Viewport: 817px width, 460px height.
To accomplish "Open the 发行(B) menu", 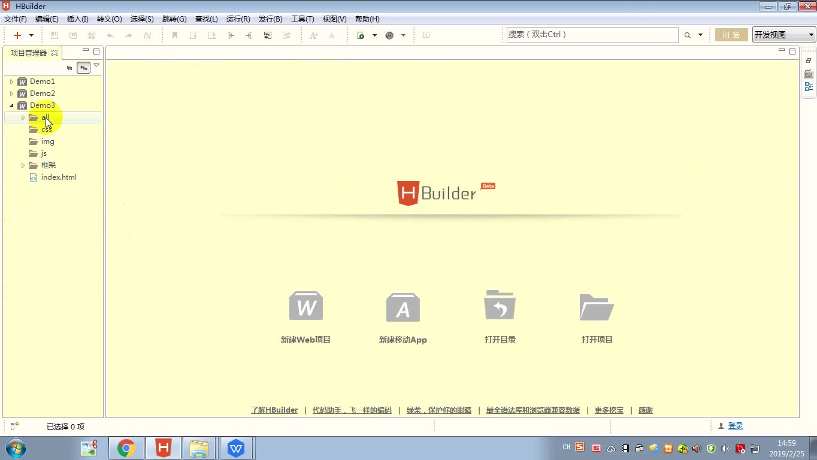I will click(x=271, y=19).
